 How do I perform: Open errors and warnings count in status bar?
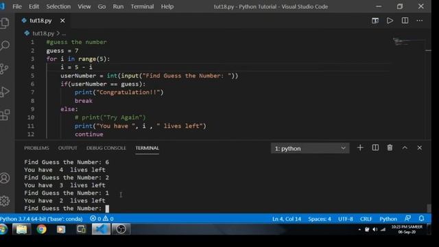[102, 219]
